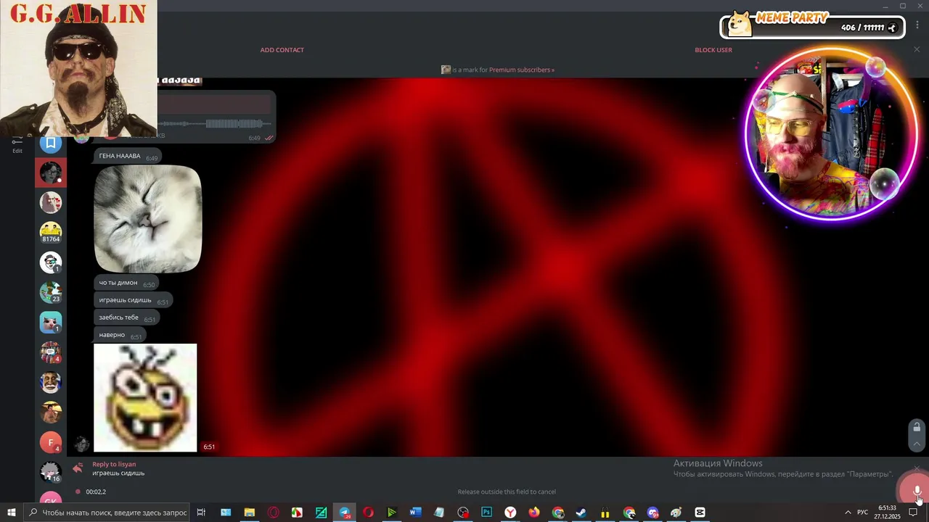Click the Edit folders icon in the sidebar
The image size is (929, 522).
[17, 145]
